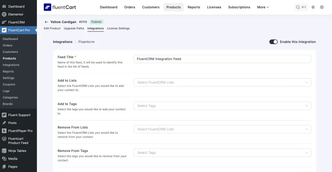Open Logs in sidebar submenu
The height and width of the screenshot is (172, 332).
[6, 91]
